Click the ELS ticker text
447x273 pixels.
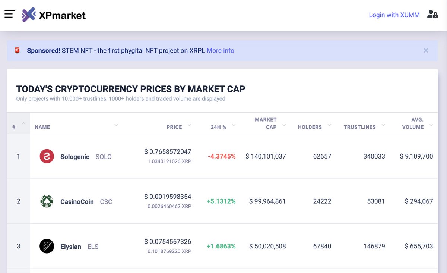(93, 247)
